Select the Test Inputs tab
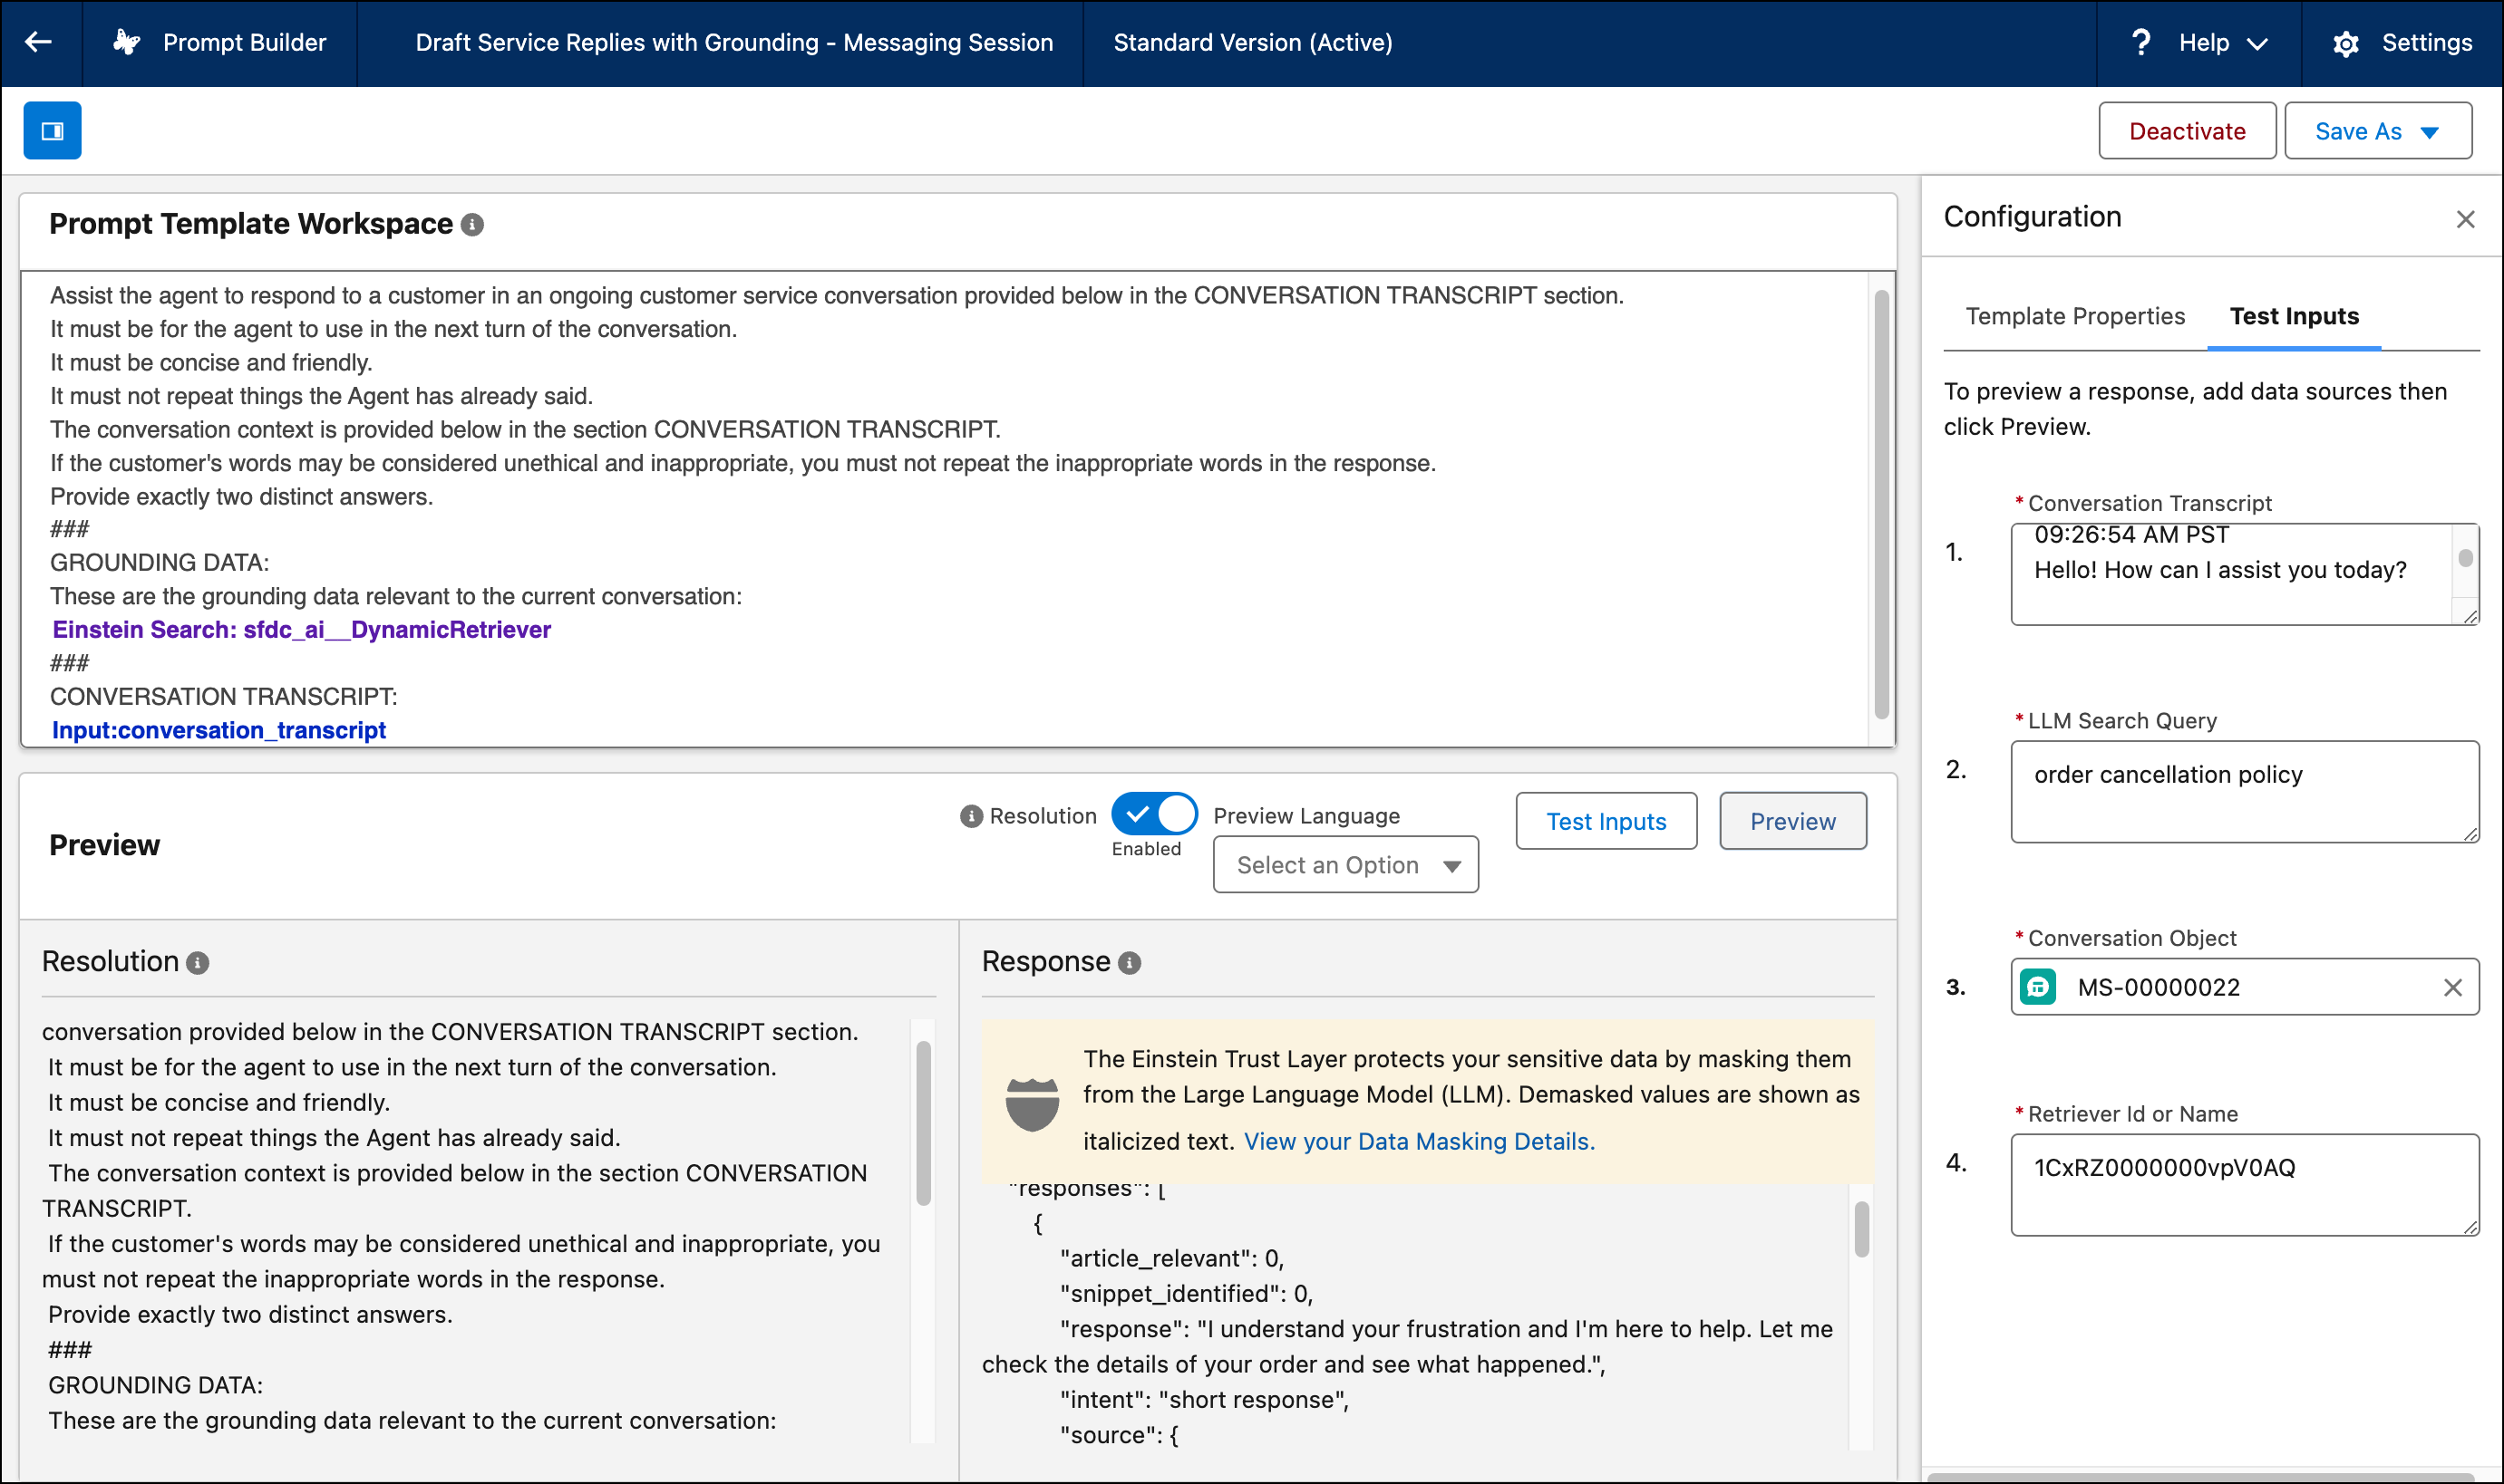The image size is (2504, 1484). coord(2294,316)
